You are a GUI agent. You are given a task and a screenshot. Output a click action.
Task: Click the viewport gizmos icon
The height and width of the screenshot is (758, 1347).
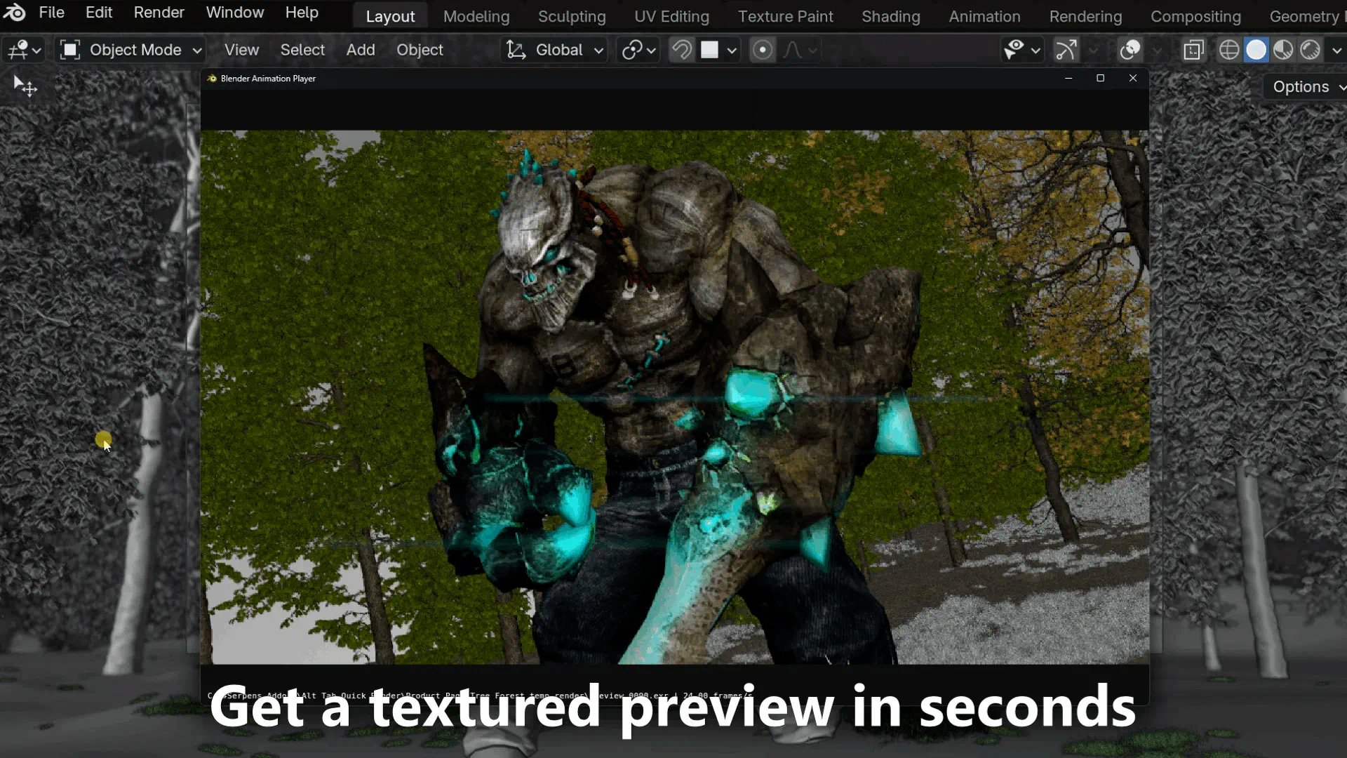(1067, 49)
